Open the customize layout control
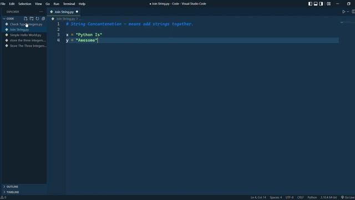The height and width of the screenshot is (200, 355). click(329, 4)
